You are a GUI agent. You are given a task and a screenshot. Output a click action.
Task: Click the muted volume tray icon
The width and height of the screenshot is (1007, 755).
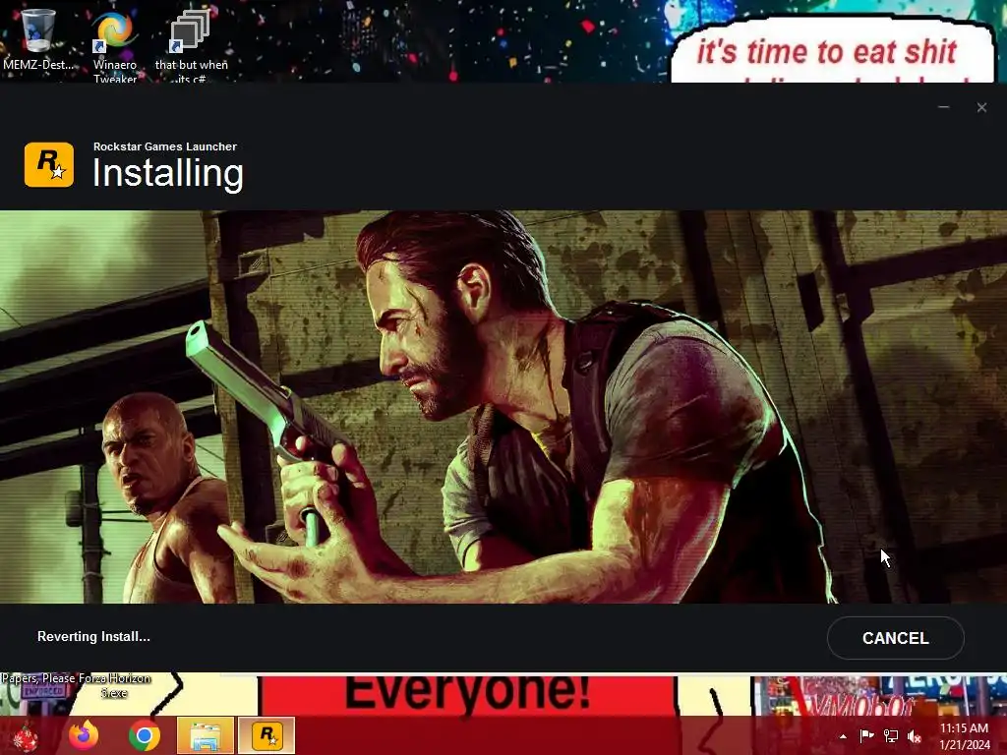915,736
